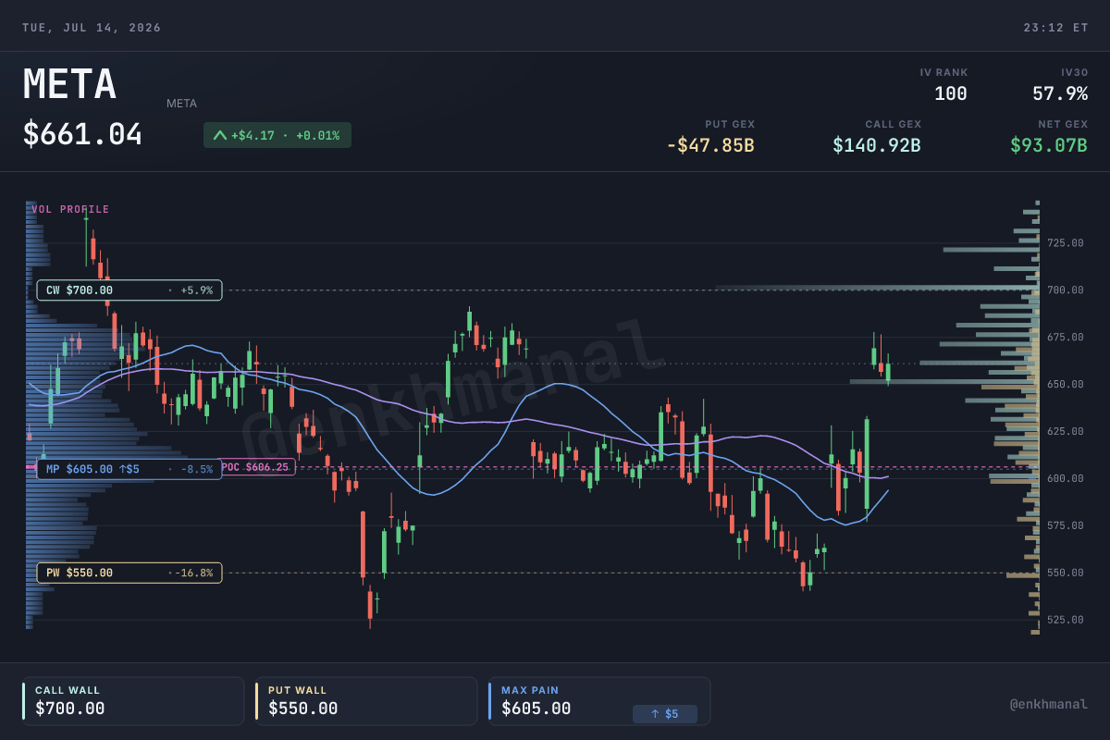This screenshot has height=740, width=1110.
Task: Click the large META ticker title
Action: 69,84
